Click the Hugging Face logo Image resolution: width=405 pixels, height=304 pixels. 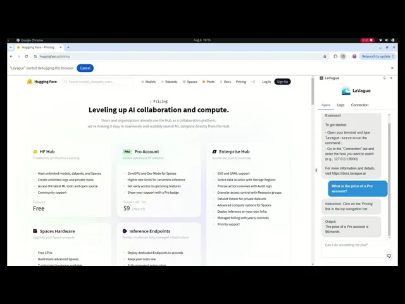click(x=42, y=82)
